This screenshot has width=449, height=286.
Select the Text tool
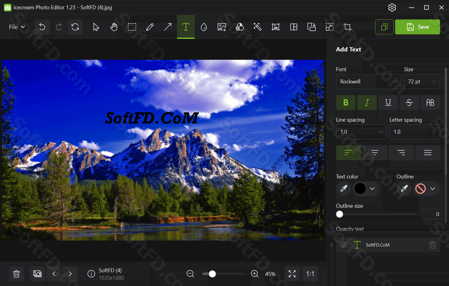pos(186,27)
